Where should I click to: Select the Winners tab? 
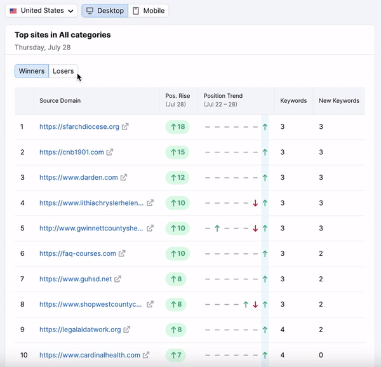point(32,71)
